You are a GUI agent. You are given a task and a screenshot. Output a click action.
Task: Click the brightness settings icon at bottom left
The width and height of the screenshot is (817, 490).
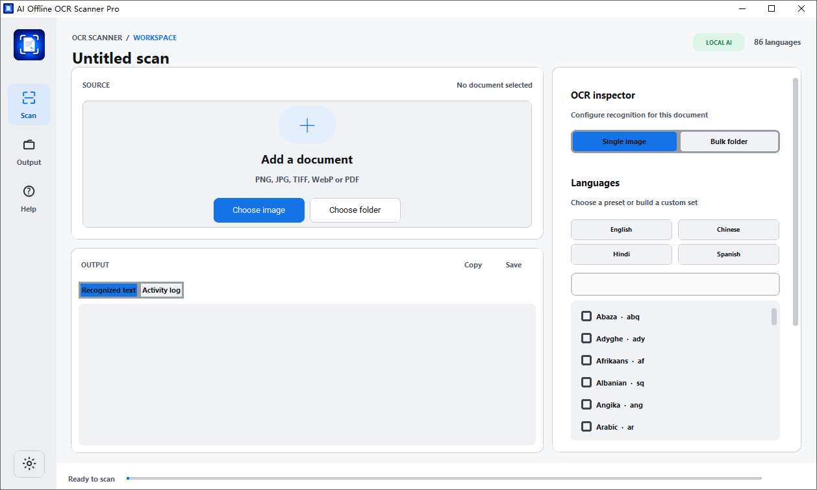coord(29,463)
